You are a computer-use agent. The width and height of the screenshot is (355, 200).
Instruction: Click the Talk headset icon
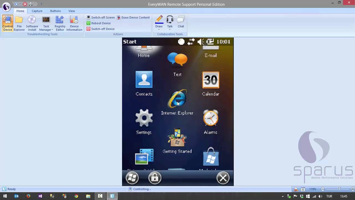pos(170,20)
